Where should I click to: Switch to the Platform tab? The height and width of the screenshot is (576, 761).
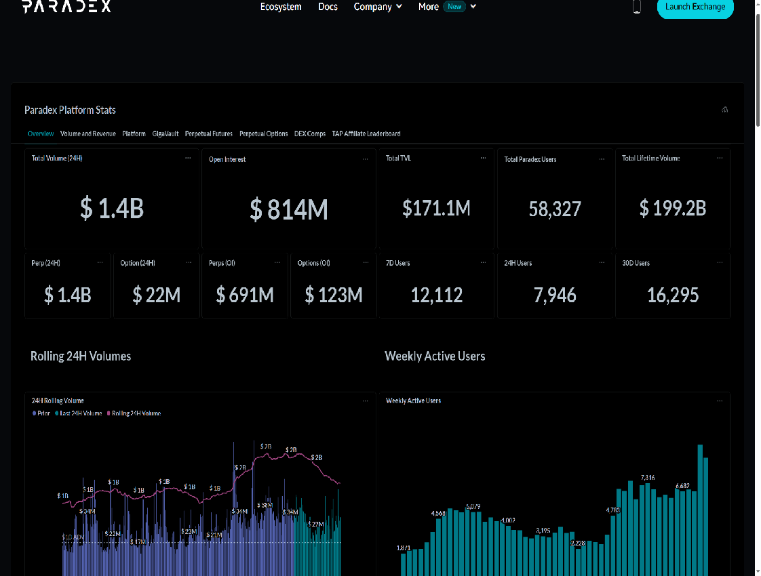click(134, 133)
